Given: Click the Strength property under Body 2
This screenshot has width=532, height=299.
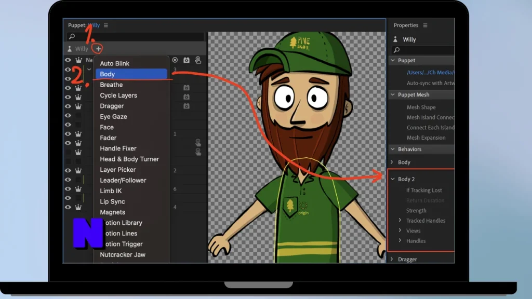Looking at the screenshot, I should click(x=416, y=211).
